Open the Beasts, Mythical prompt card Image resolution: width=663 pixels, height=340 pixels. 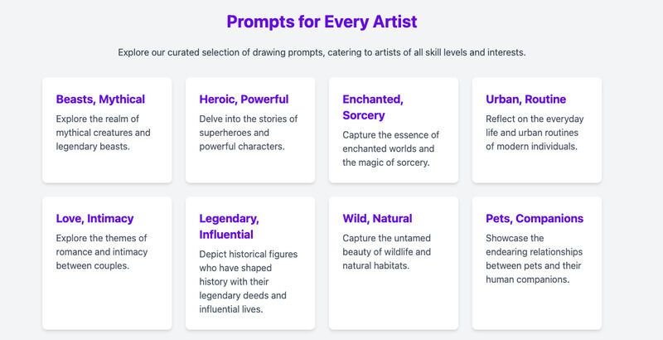click(107, 130)
